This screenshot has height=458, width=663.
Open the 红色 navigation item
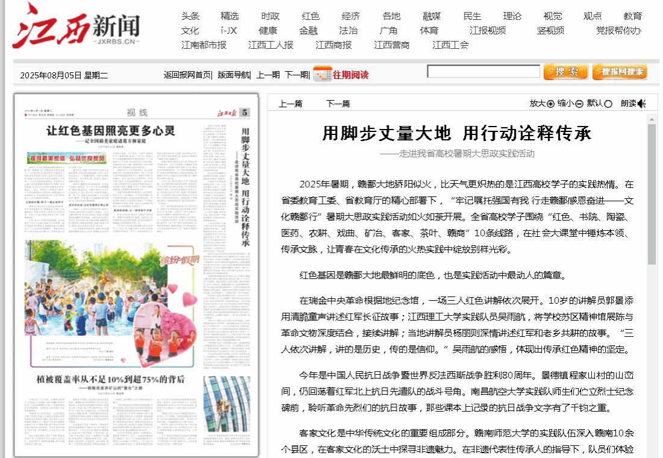click(310, 16)
